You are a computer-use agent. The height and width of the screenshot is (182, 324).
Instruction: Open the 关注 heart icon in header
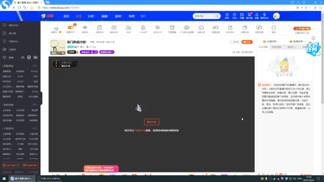234,16
